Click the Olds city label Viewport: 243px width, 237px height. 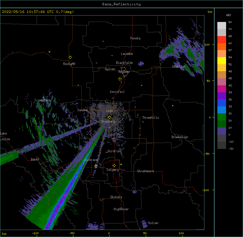(x=109, y=111)
